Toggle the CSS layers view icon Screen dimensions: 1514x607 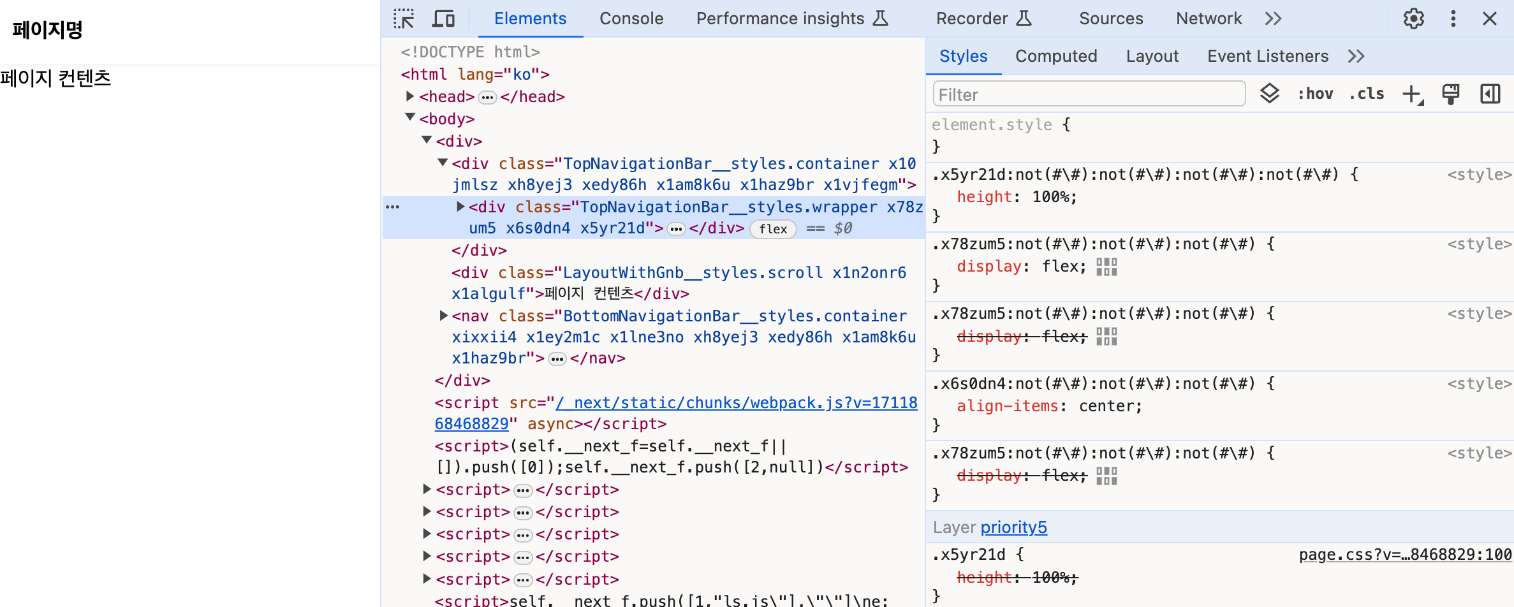(x=1269, y=94)
